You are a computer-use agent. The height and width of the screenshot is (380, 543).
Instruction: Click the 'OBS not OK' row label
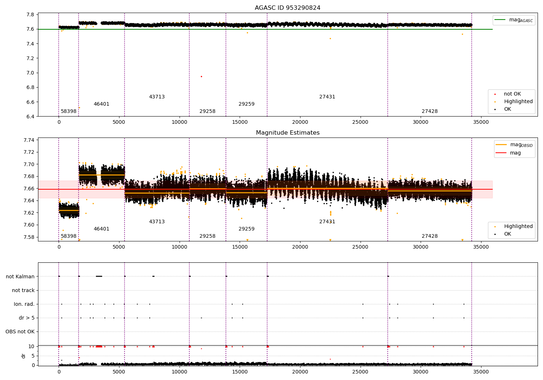coord(20,332)
